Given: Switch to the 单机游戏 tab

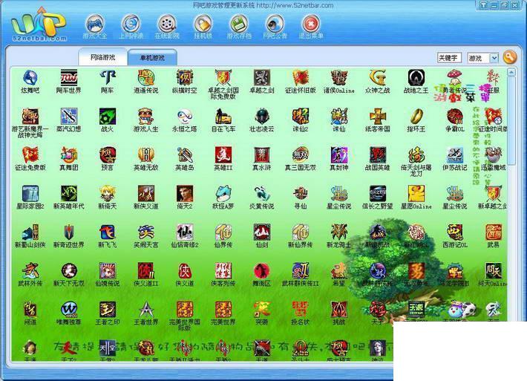Looking at the screenshot, I should pyautogui.click(x=152, y=58).
